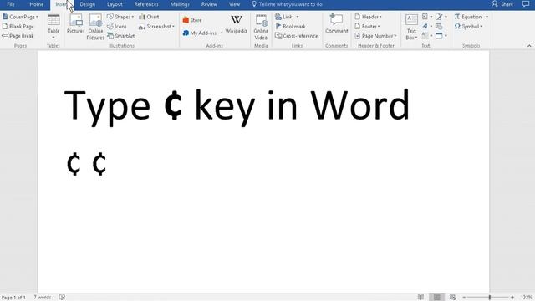Insert a Blank Page

(18, 26)
